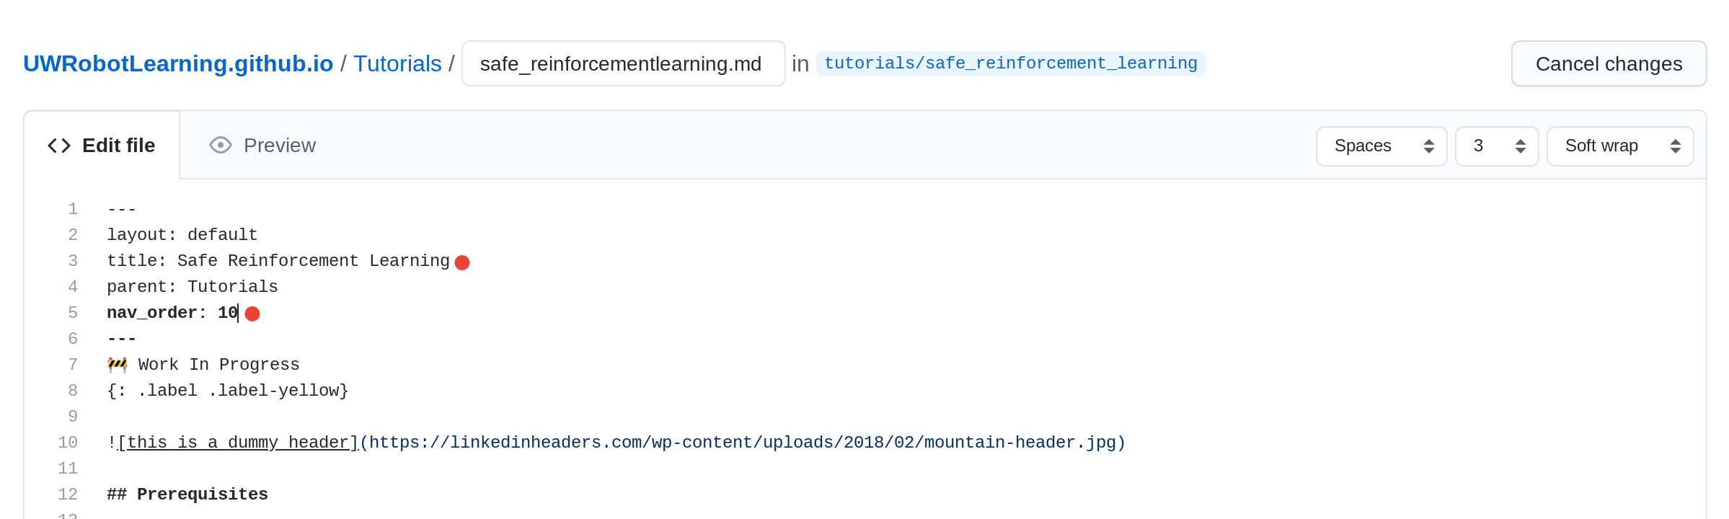Click line number 1 in the gutter
Viewport: 1729px width, 519px height.
[x=73, y=209]
